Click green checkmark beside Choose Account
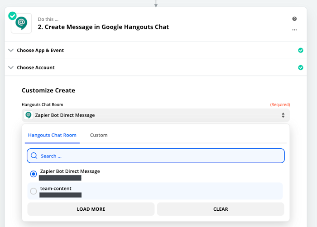This screenshot has width=317, height=227. click(x=301, y=67)
